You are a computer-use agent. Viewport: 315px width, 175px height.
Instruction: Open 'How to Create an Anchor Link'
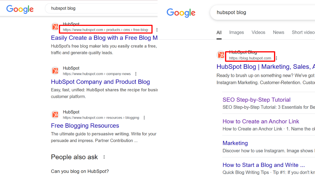261,121
